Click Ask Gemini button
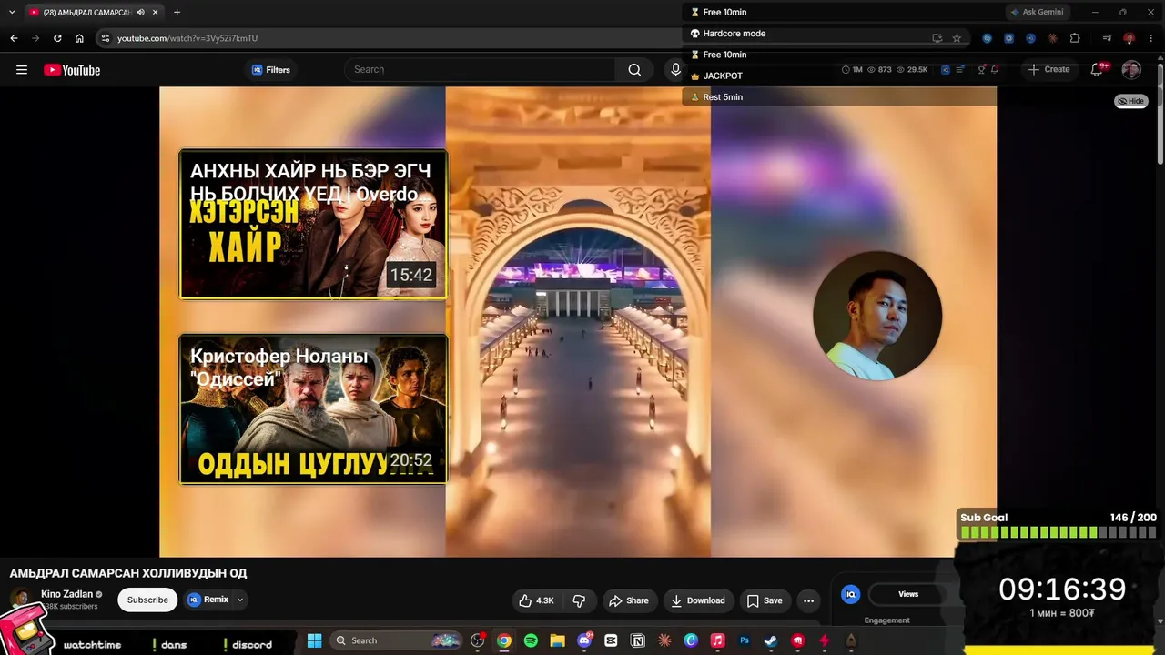The height and width of the screenshot is (655, 1165). point(1037,13)
